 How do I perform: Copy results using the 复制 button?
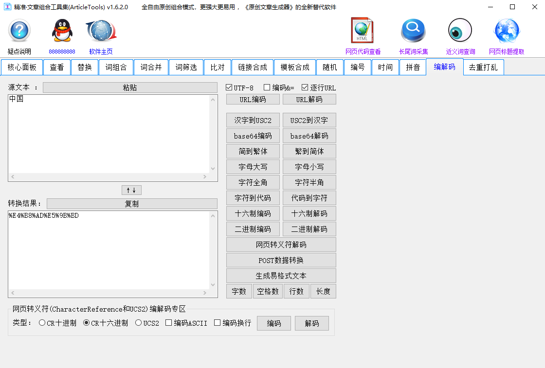131,203
